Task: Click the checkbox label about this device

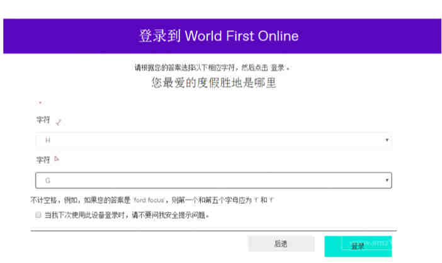Action: [x=127, y=215]
